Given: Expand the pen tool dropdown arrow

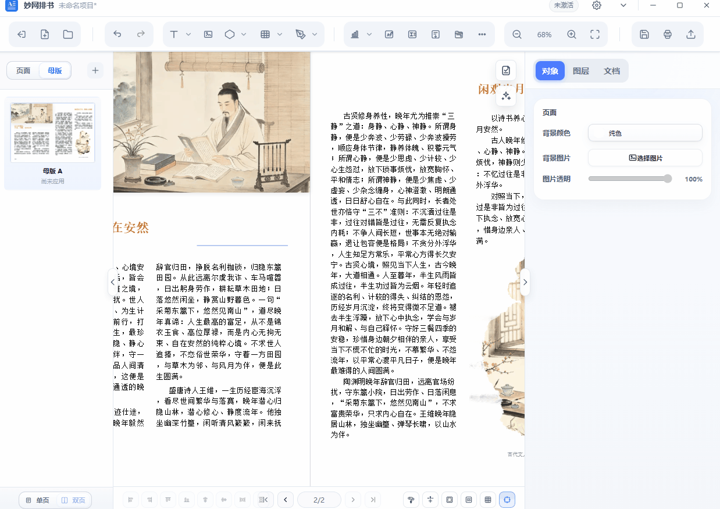Looking at the screenshot, I should pyautogui.click(x=315, y=34).
